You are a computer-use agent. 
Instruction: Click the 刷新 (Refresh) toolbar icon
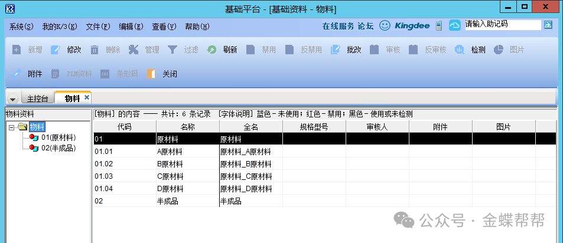pyautogui.click(x=211, y=50)
